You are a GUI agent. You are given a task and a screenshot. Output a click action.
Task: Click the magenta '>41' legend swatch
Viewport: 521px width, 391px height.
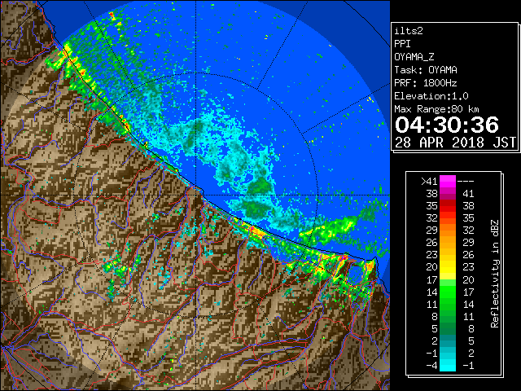tap(448, 181)
